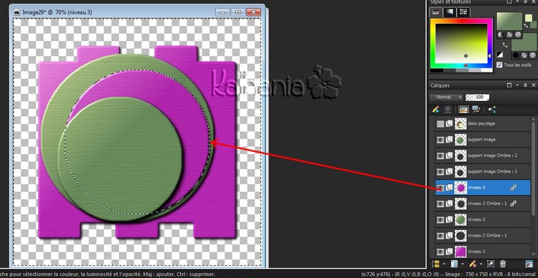Switch to the frame tab in Styles et textures
538x278 pixels.
coord(436,12)
